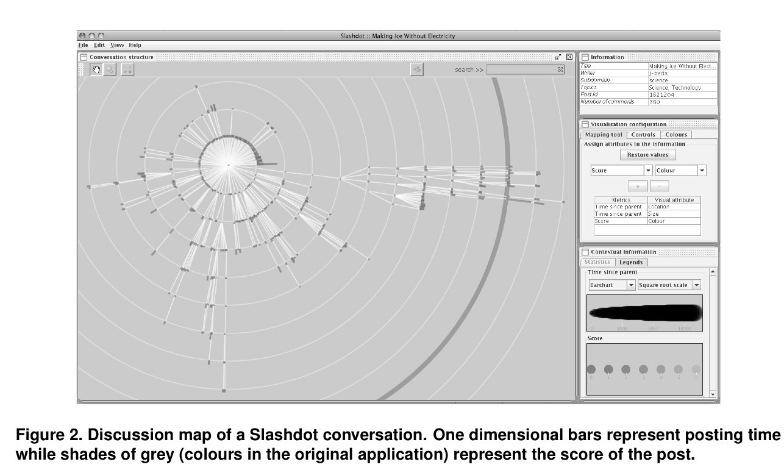
Task: Click the Visualisation configuration panel icon
Action: pyautogui.click(x=585, y=124)
